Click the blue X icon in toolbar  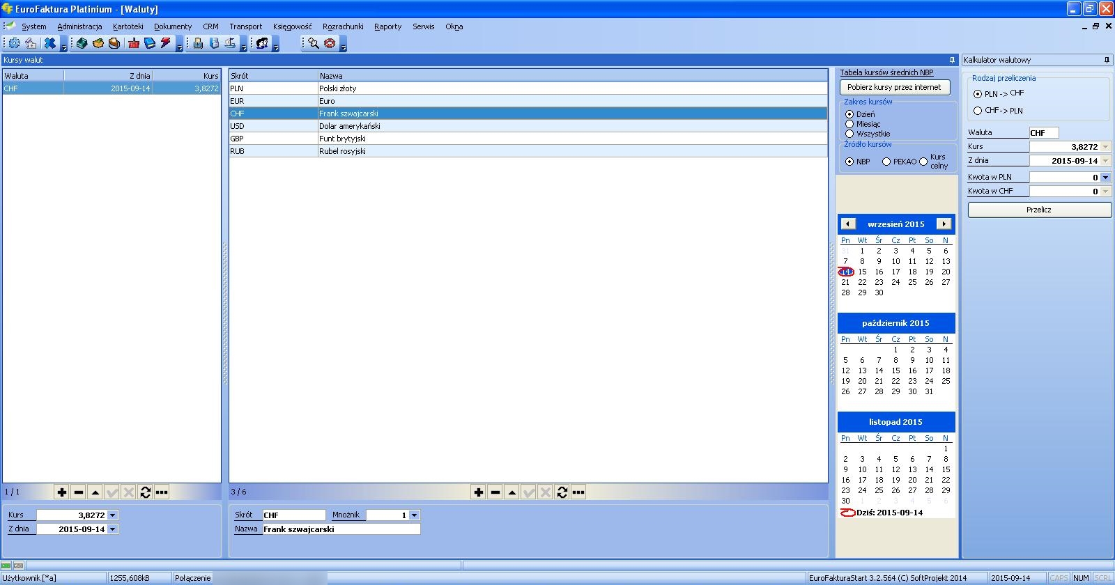click(49, 43)
